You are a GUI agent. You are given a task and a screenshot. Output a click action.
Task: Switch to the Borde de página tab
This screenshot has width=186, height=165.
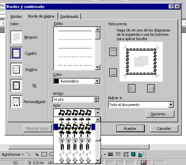(41, 16)
